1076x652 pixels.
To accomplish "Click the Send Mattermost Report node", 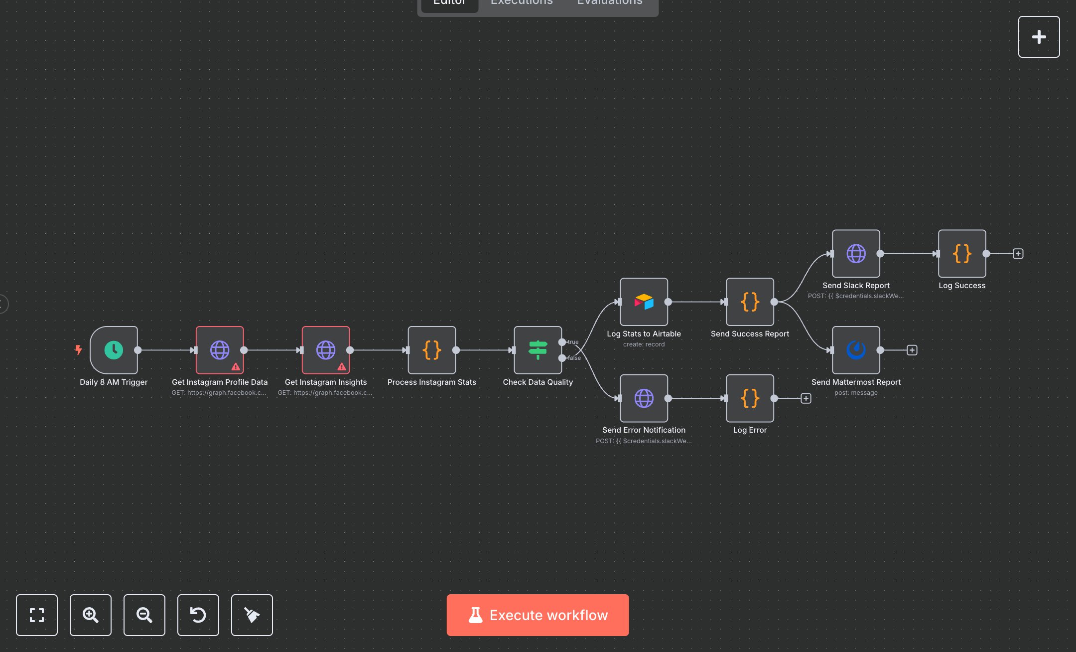I will click(x=856, y=350).
